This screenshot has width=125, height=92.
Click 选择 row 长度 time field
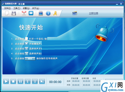[x=96, y=81]
